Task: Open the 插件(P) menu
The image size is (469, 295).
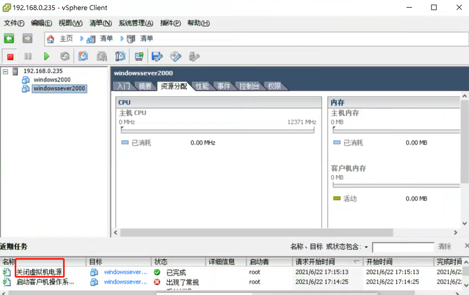Action: (170, 23)
